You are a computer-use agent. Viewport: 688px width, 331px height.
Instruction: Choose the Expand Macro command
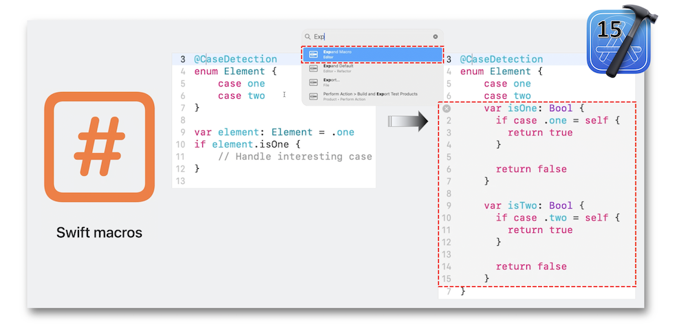click(x=372, y=54)
